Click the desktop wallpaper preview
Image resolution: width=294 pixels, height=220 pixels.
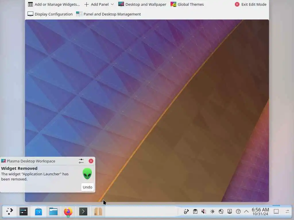(x=147, y=111)
